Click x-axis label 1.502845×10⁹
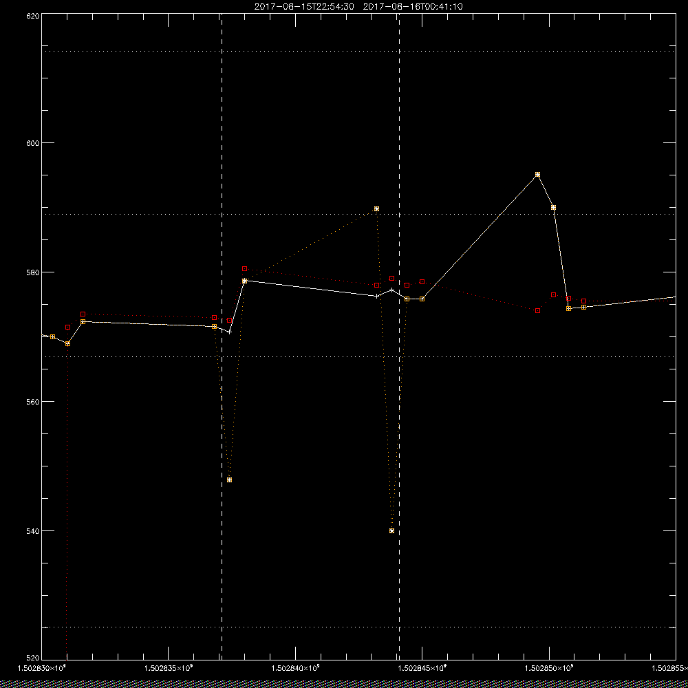 [x=422, y=668]
